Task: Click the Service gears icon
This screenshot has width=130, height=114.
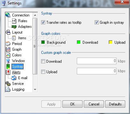Action: click(x=8, y=84)
